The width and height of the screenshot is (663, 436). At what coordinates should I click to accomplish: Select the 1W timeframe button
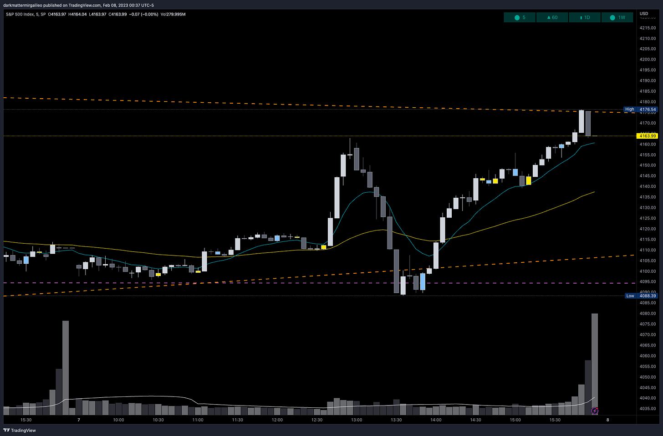click(x=617, y=18)
